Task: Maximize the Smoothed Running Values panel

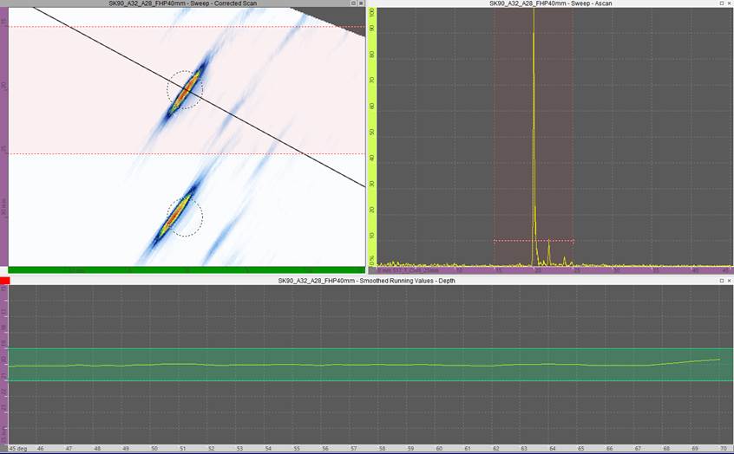Action: (x=722, y=281)
